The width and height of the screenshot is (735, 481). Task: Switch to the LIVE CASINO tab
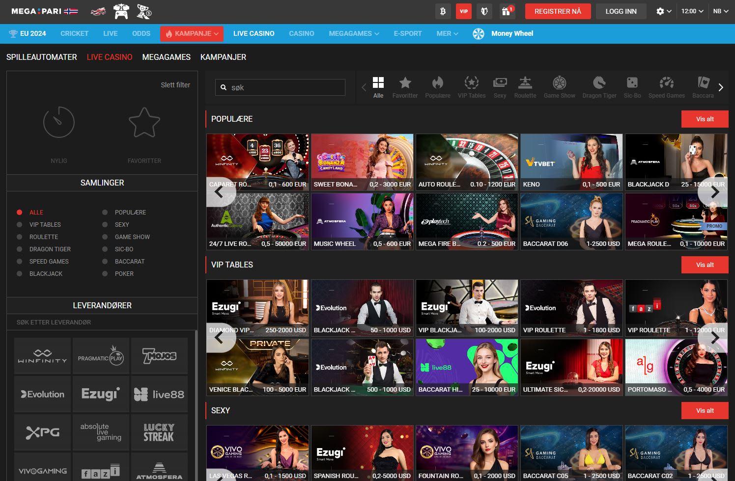[109, 57]
